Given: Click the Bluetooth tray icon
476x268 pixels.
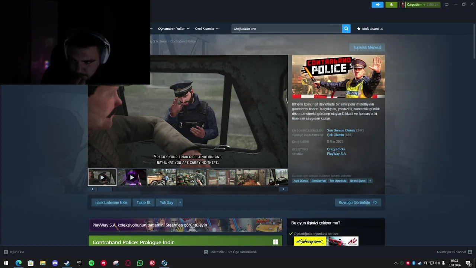Looking at the screenshot, I should point(414,263).
